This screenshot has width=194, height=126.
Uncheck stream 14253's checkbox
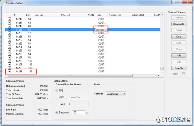[9, 44]
